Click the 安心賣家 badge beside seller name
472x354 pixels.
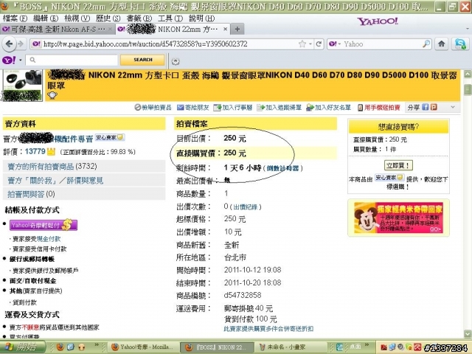pos(110,138)
